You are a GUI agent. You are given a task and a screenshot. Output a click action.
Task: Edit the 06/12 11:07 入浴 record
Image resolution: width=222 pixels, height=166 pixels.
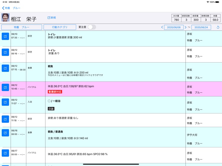pyautogui.click(x=5, y=102)
